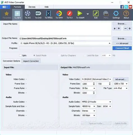Select the Batch Mode radio button

pyautogui.click(x=34, y=55)
